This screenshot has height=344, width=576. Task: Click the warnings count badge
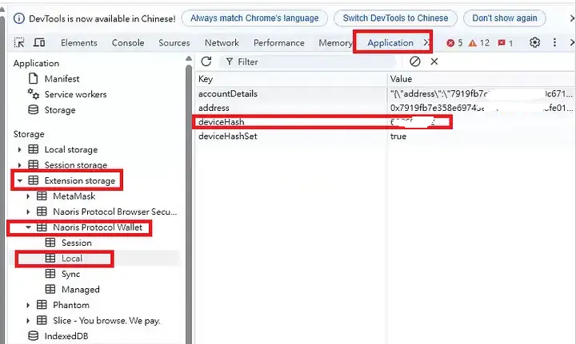(479, 43)
